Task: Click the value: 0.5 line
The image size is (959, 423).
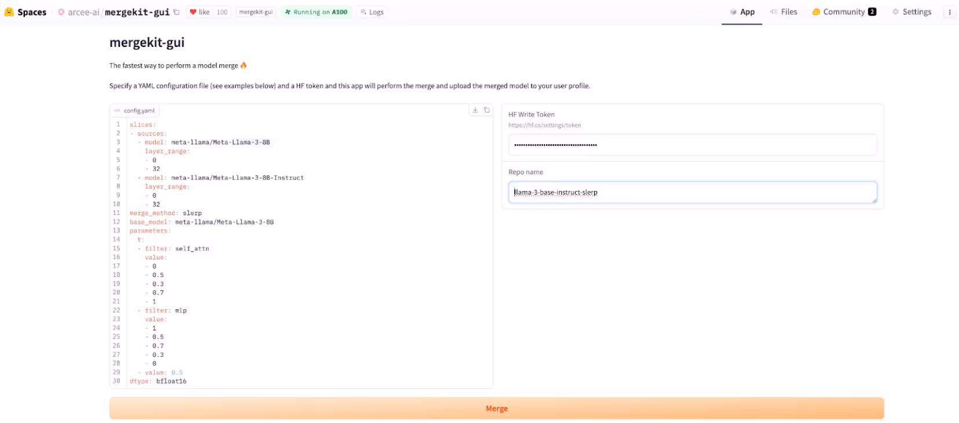Action: pos(160,373)
